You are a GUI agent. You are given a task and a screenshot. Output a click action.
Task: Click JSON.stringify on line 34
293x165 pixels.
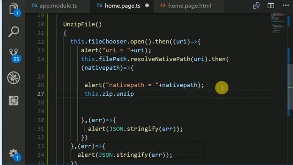(123, 155)
